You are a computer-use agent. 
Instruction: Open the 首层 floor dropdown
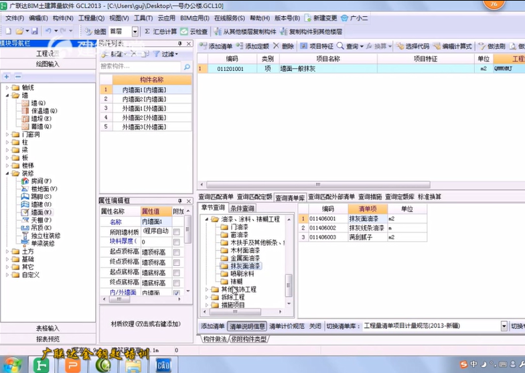[135, 31]
